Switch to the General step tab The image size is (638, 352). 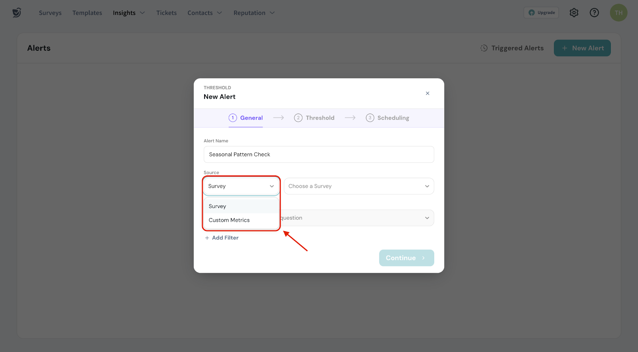pos(246,118)
